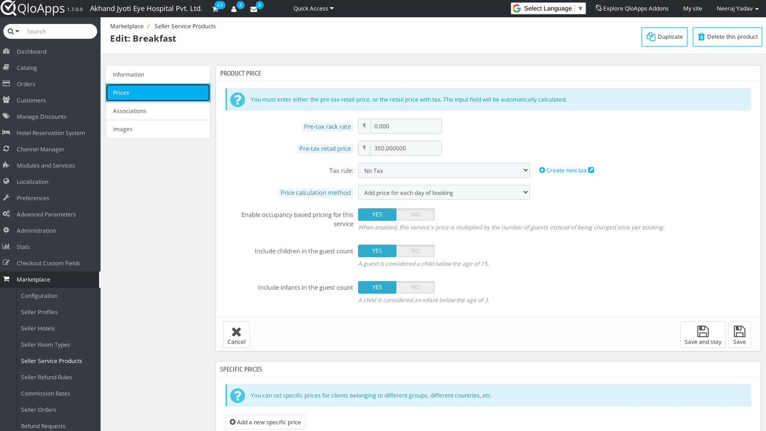This screenshot has width=766, height=431.
Task: Open the customers notification icon
Action: (234, 9)
